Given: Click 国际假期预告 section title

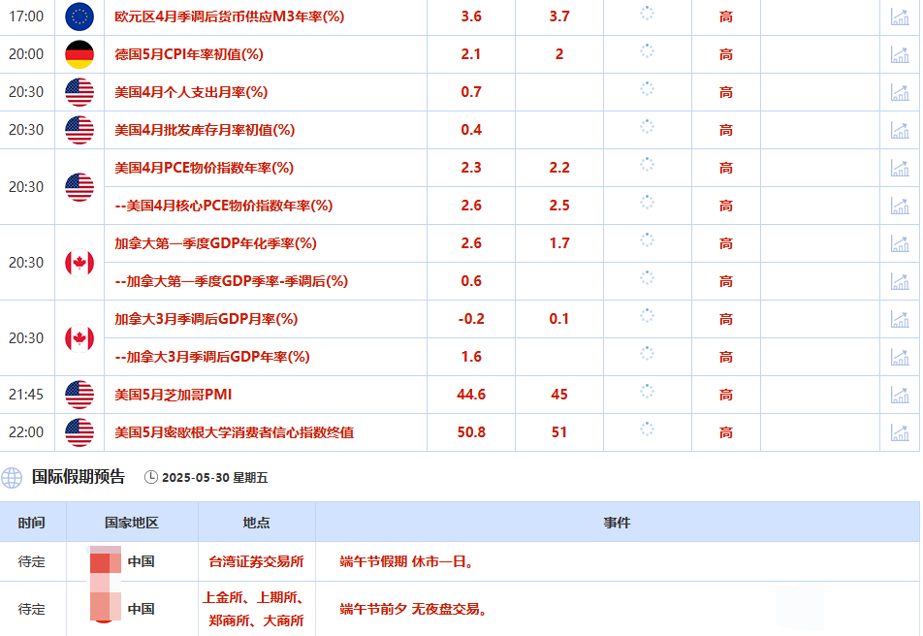Looking at the screenshot, I should [79, 477].
